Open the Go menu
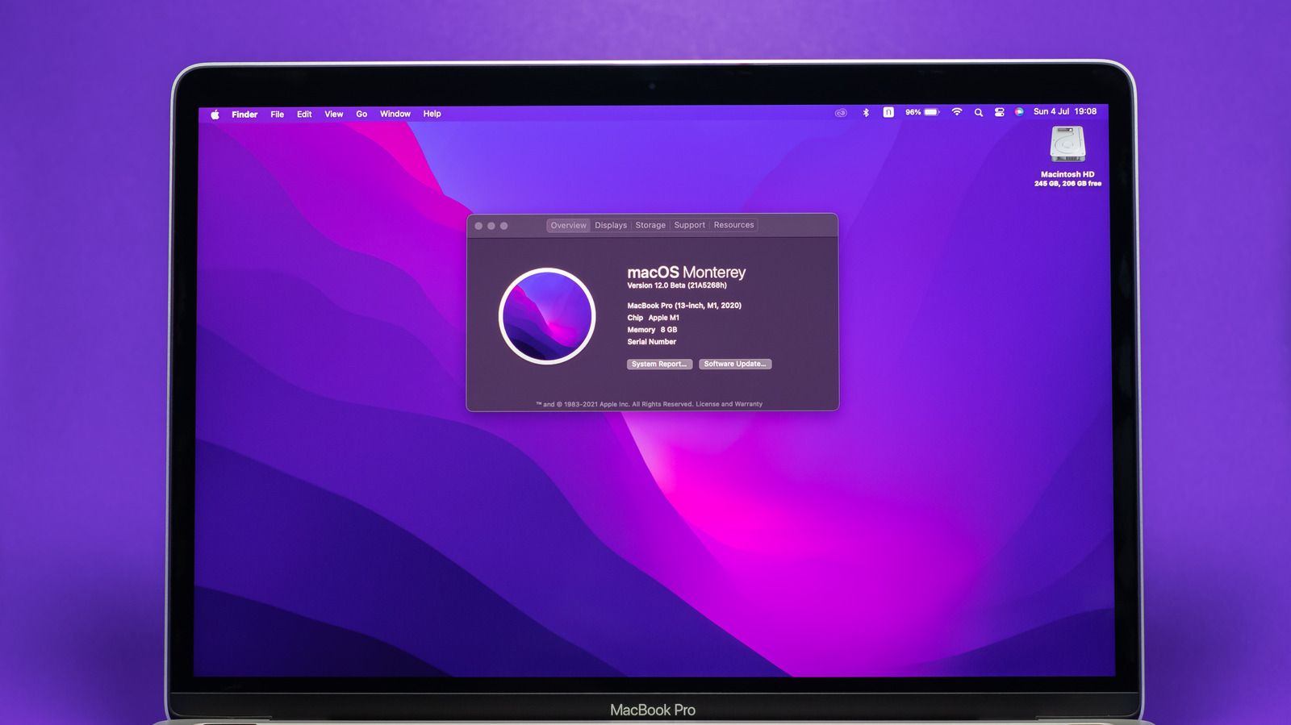1291x725 pixels. coord(361,115)
